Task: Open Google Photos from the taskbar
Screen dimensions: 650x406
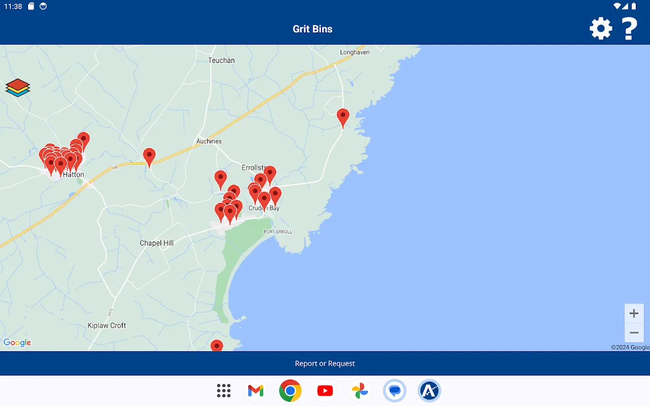Action: (x=360, y=391)
